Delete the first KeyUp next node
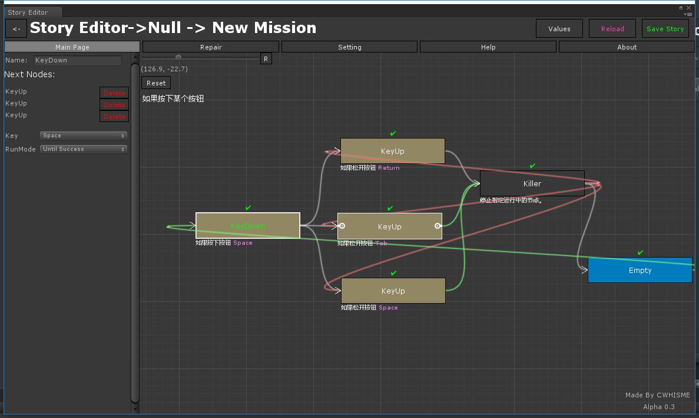 [x=114, y=93]
